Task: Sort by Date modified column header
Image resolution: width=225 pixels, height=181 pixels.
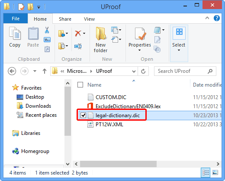Action: tap(207, 85)
